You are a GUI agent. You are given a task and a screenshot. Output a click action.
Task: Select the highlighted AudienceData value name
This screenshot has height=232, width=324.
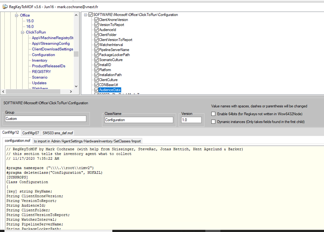(x=110, y=90)
